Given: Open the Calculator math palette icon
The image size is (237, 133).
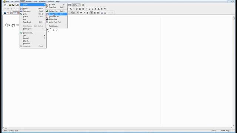Looking at the screenshot, I should click(x=5, y=13).
